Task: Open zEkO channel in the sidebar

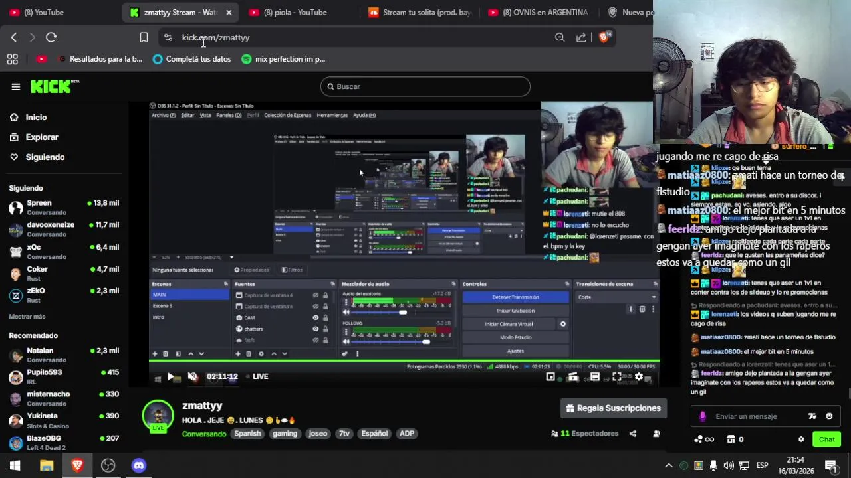Action: point(64,295)
